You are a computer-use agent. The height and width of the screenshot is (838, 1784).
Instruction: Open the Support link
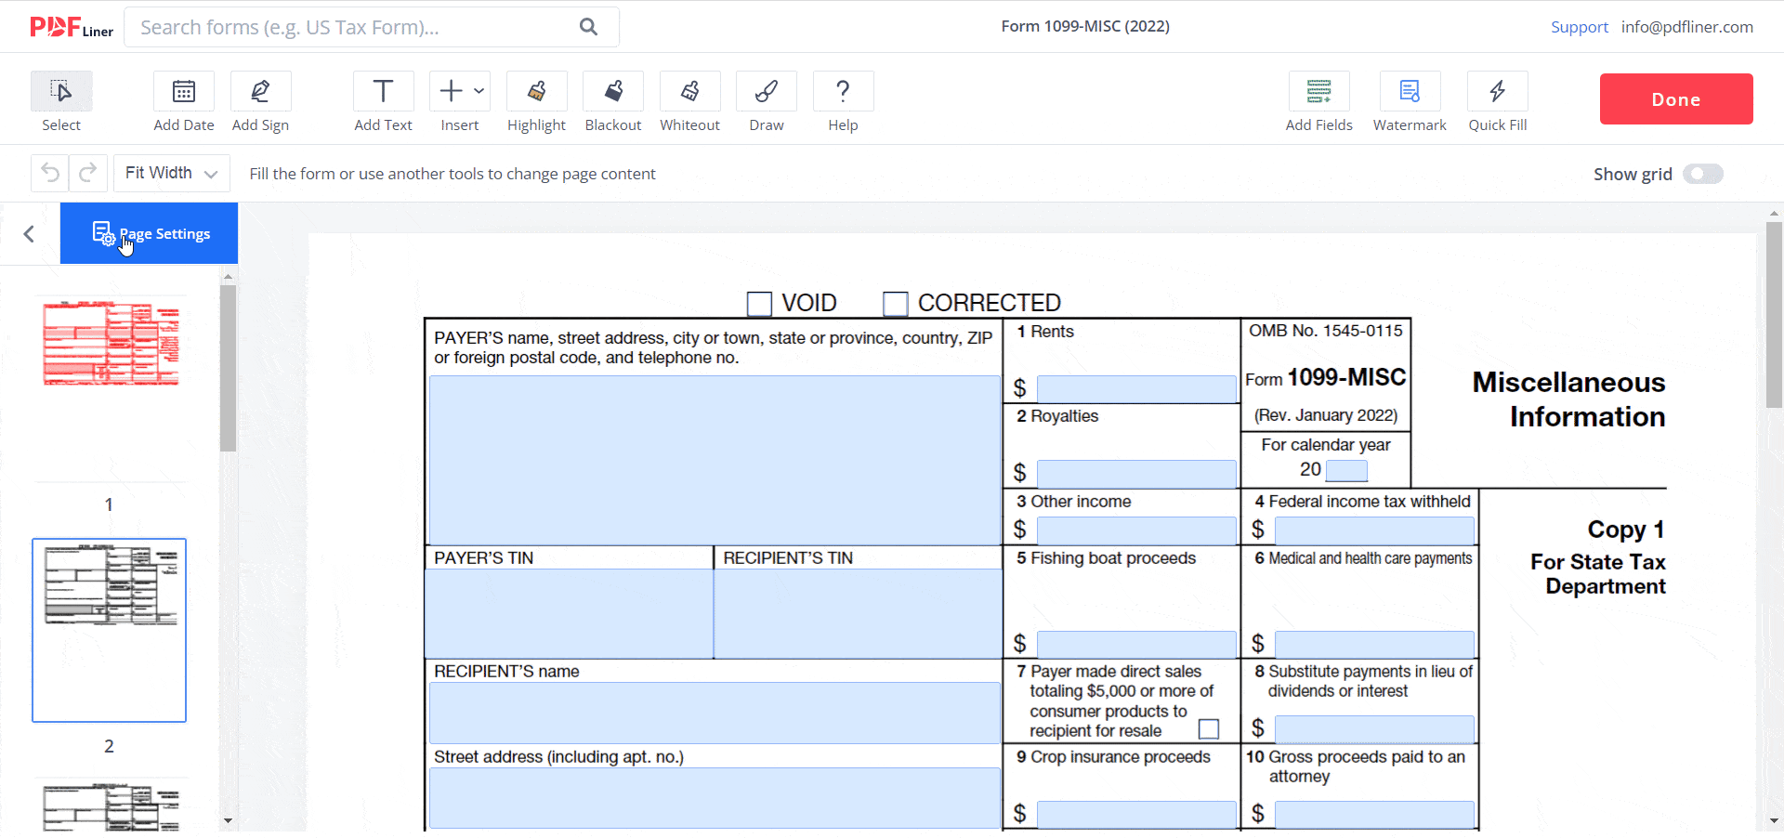pyautogui.click(x=1580, y=27)
